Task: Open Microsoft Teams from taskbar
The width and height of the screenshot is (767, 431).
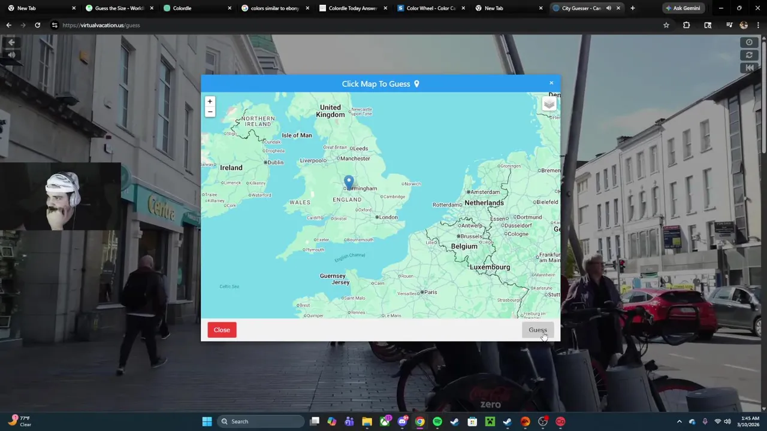Action: click(349, 421)
